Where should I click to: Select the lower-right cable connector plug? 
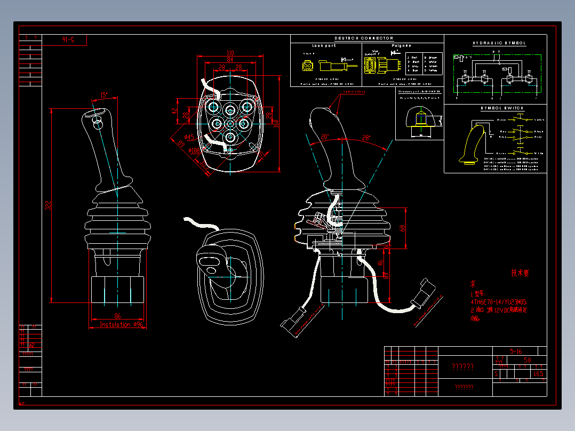coord(424,293)
